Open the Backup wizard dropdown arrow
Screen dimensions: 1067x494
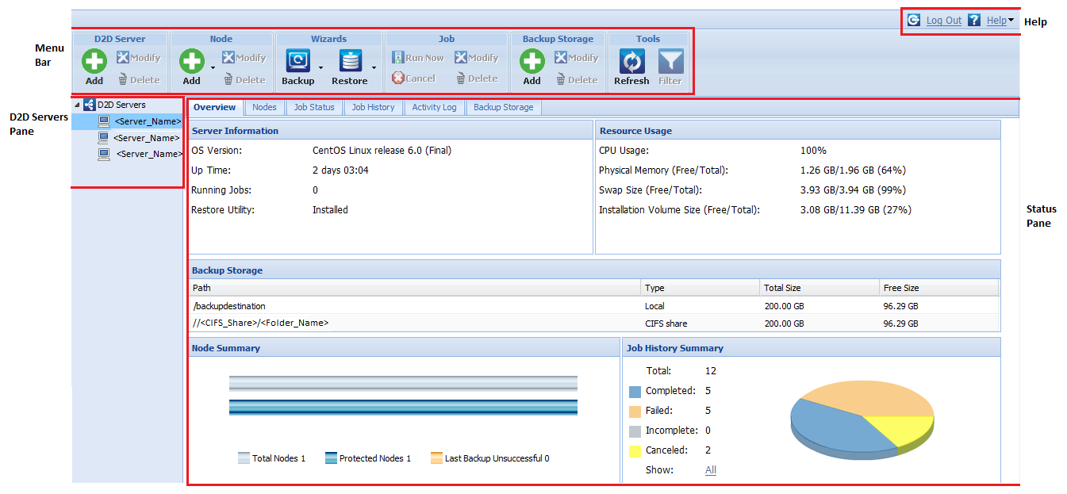pyautogui.click(x=319, y=70)
